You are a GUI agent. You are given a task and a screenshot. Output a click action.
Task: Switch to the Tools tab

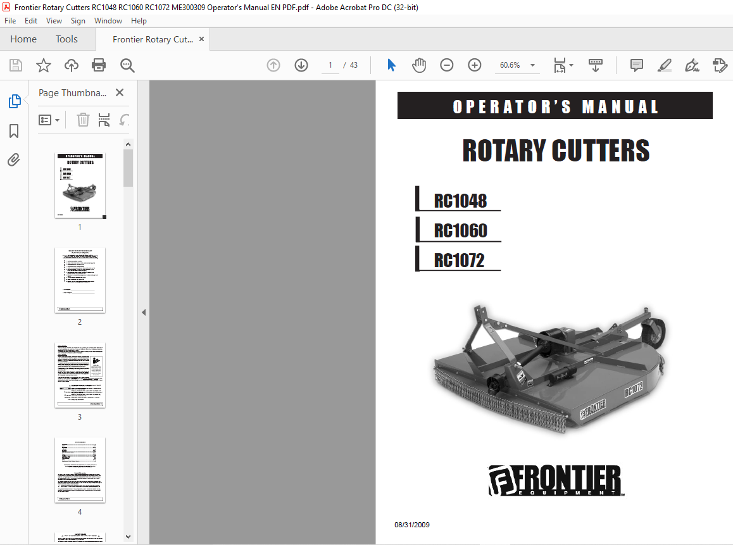coord(66,39)
